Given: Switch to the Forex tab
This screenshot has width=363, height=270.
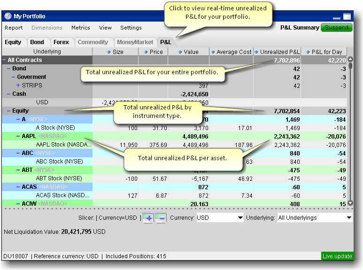Looking at the screenshot, I should [x=61, y=42].
